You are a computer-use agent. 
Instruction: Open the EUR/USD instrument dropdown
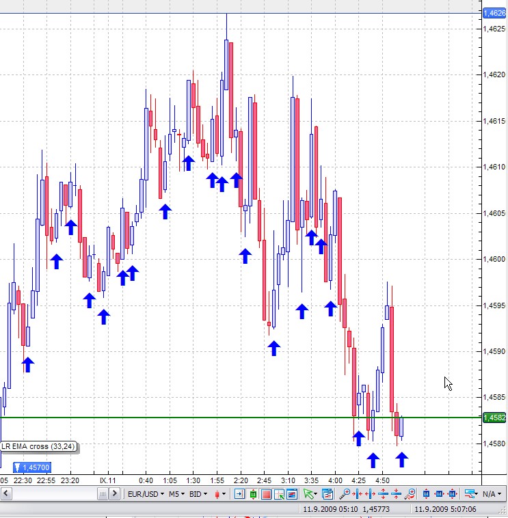146,493
